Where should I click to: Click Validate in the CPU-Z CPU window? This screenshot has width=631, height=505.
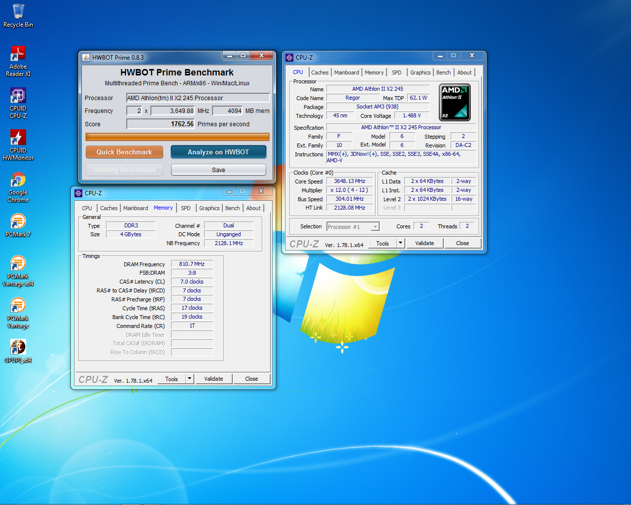[424, 243]
